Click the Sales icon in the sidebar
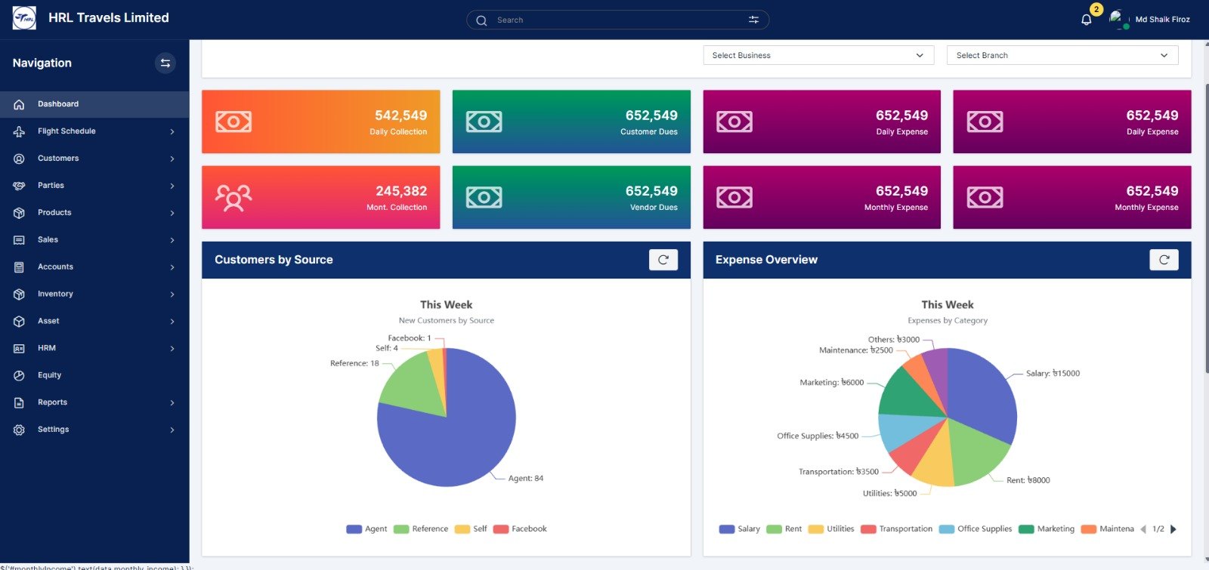Screen dimensions: 1209x570 [20, 240]
